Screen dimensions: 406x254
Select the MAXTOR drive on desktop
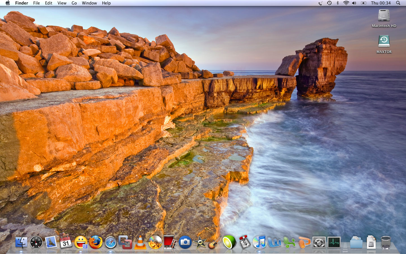click(384, 41)
